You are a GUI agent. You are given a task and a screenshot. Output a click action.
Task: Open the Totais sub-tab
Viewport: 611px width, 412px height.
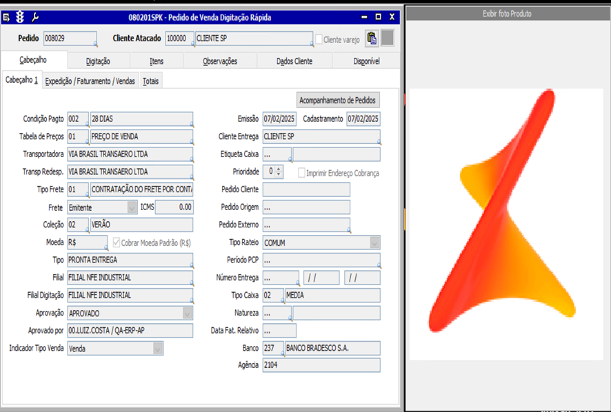point(151,81)
